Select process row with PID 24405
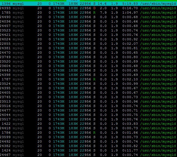This screenshot has width=177, height=157. point(88,93)
